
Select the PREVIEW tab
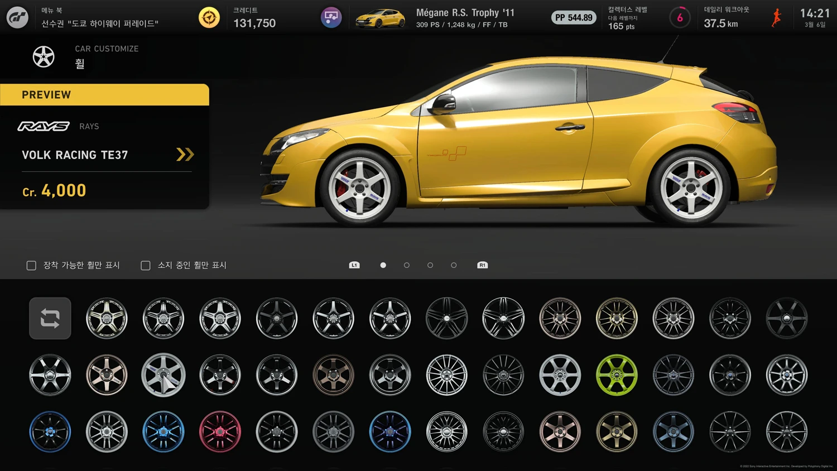click(104, 95)
